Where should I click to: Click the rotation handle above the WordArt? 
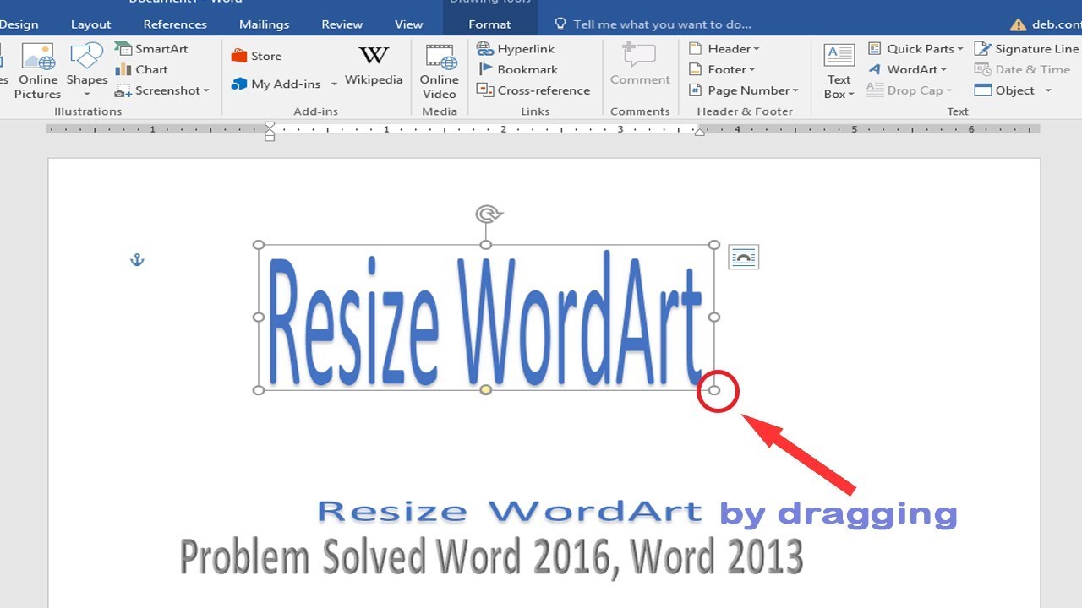pyautogui.click(x=488, y=214)
